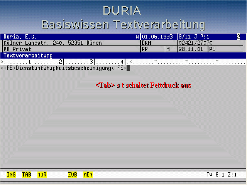Click the PR code next to M
This screenshot has height=185, width=247.
click(145, 49)
